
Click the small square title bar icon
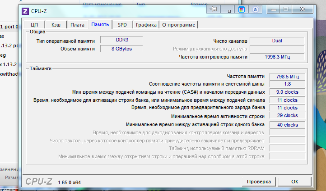coord(228,9)
